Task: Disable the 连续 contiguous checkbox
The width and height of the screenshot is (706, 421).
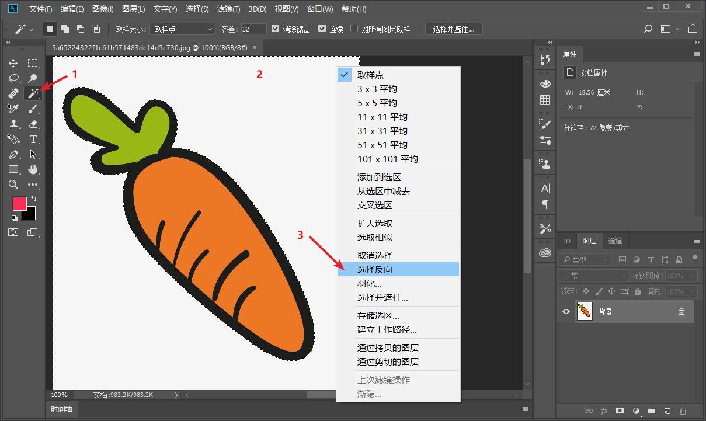Action: pos(322,29)
